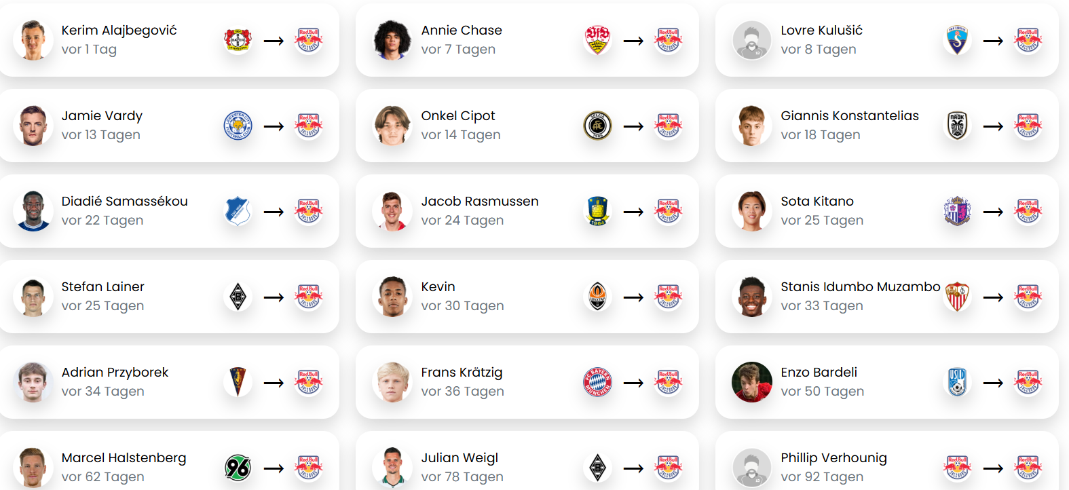Screen dimensions: 1069x490
Task: Open Jamie Vardy's player photo
Action: (33, 126)
